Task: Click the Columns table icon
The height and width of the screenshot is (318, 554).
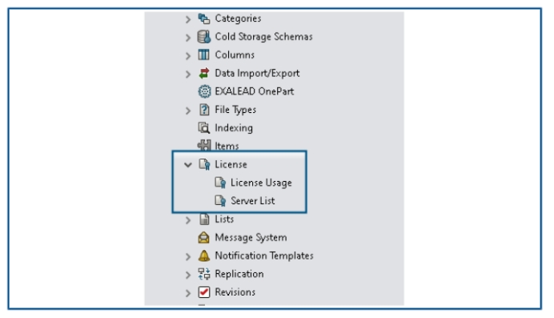Action: (x=204, y=54)
